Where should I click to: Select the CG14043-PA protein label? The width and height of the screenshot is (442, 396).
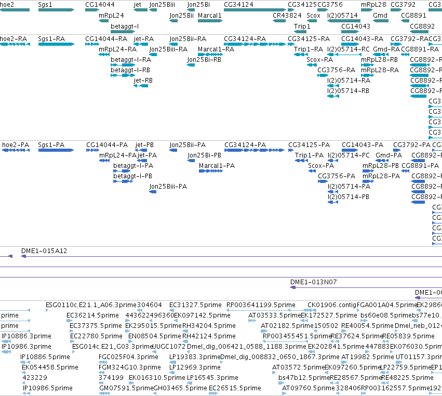tap(363, 145)
